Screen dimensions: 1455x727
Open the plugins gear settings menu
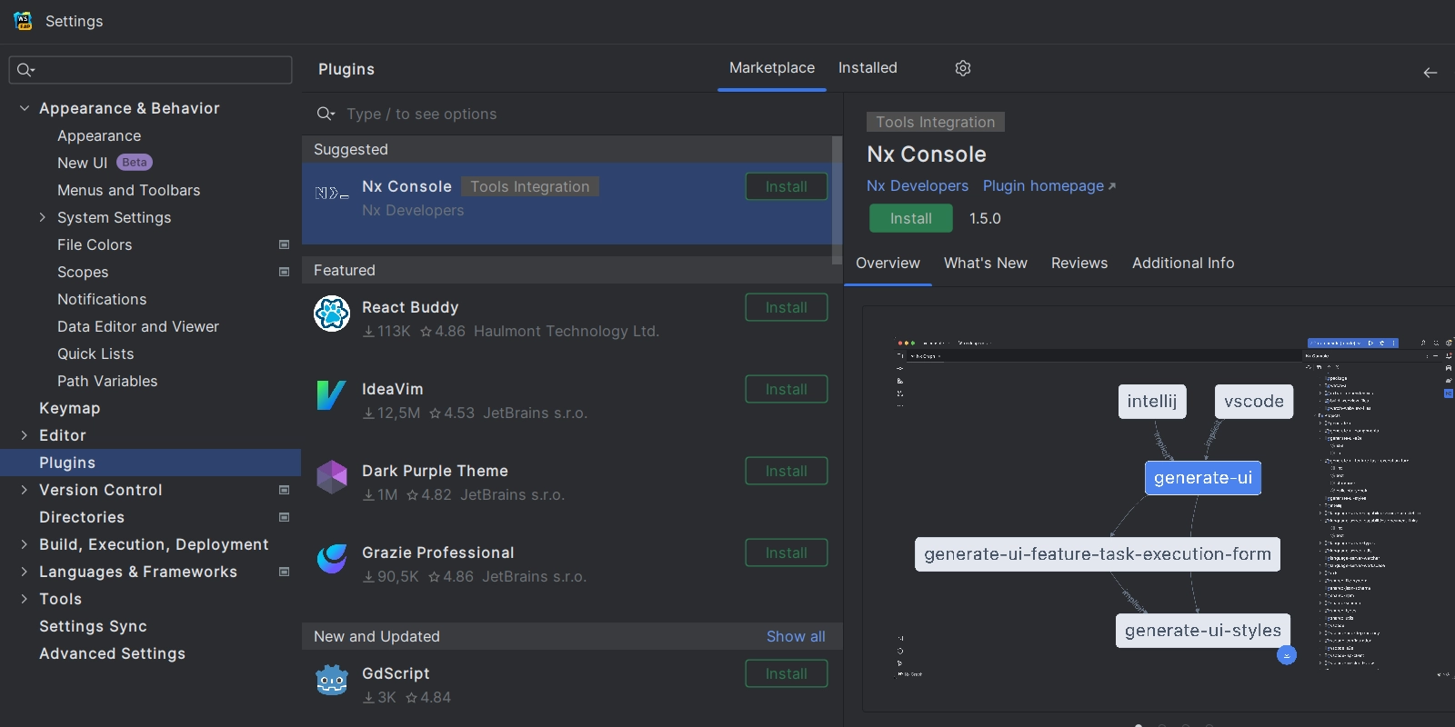pyautogui.click(x=963, y=68)
